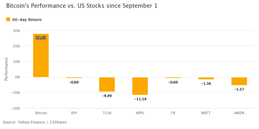
Task: Click the SPY bar near zero
Action: 74,78
